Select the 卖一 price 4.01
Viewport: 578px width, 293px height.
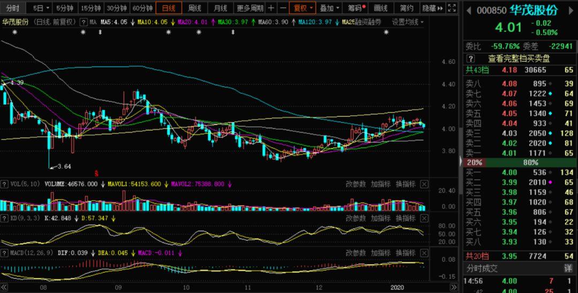point(509,153)
